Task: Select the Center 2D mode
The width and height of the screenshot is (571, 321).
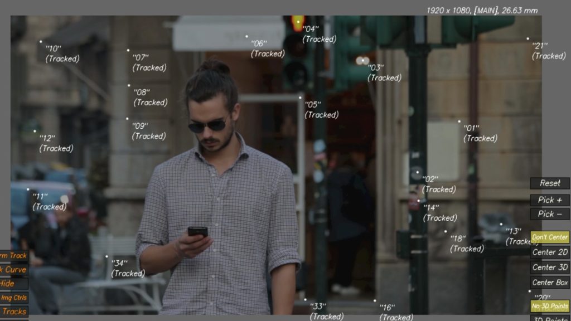Action: (x=550, y=252)
